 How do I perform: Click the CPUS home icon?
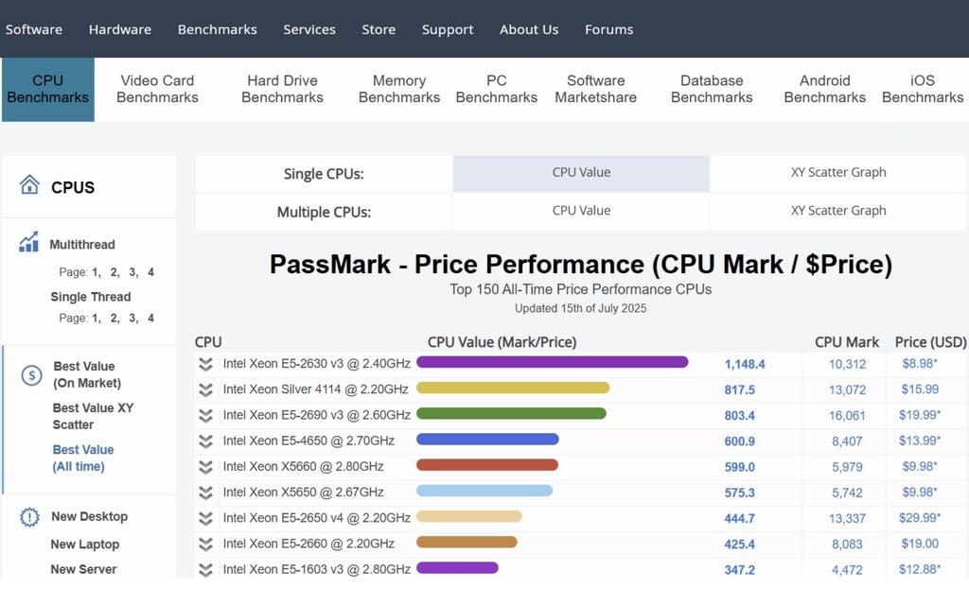click(29, 184)
